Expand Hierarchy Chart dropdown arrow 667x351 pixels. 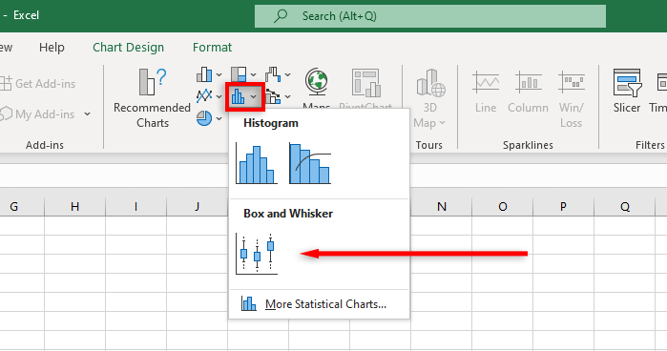[254, 75]
